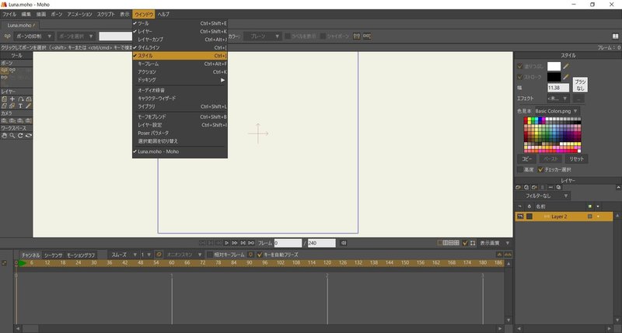This screenshot has width=622, height=333.
Task: Click the Copy button in Style panel
Action: 526,159
